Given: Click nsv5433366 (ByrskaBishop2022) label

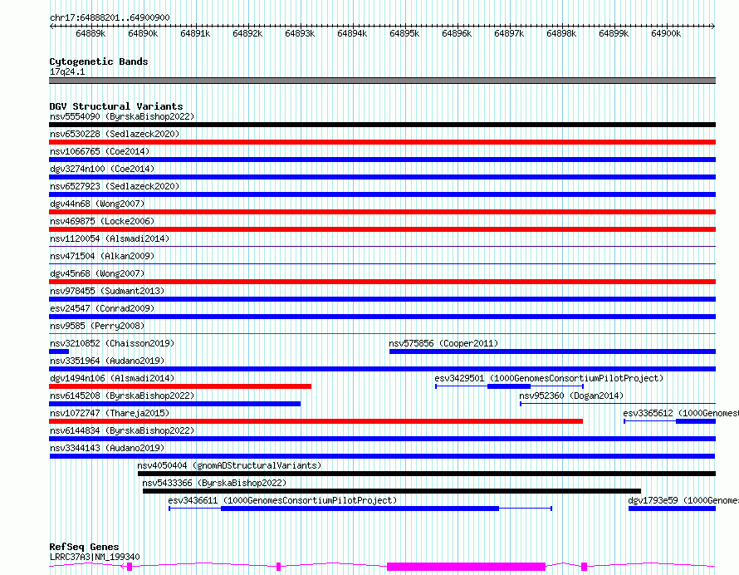Looking at the screenshot, I should pyautogui.click(x=214, y=483).
